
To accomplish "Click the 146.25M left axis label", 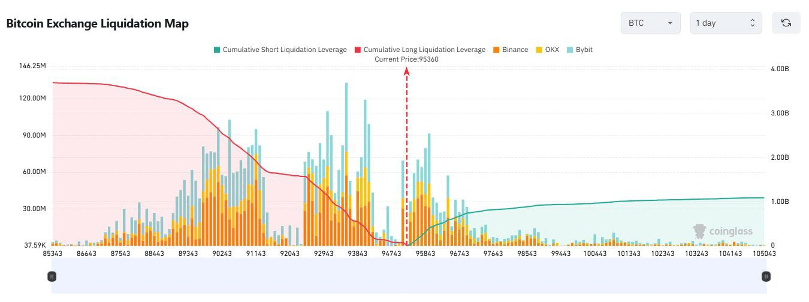I will coord(32,66).
